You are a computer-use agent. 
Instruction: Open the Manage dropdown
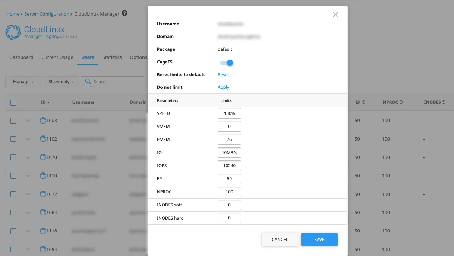click(23, 81)
